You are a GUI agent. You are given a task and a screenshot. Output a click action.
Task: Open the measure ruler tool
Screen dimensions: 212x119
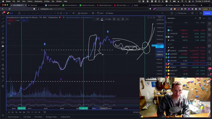(3, 52)
